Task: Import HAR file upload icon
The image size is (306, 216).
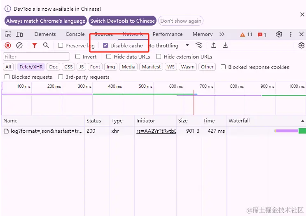Action: [x=214, y=45]
